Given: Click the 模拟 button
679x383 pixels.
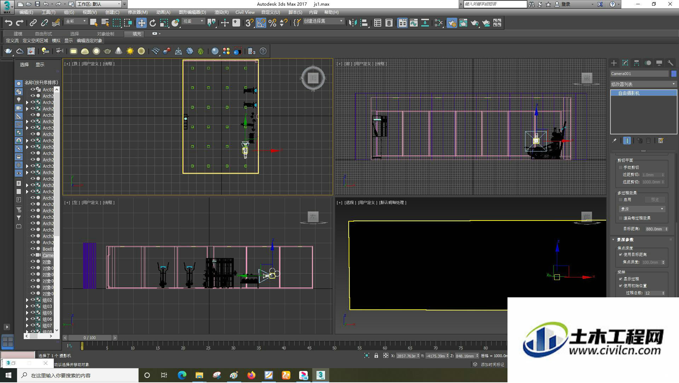Looking at the screenshot, I should (x=56, y=41).
